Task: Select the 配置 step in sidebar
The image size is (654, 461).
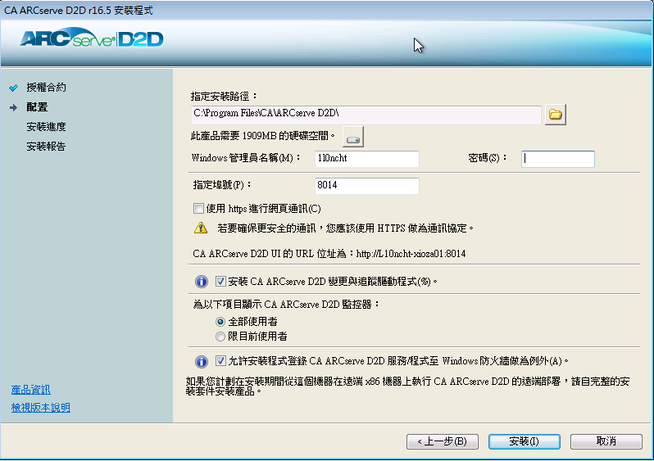Action: tap(37, 107)
